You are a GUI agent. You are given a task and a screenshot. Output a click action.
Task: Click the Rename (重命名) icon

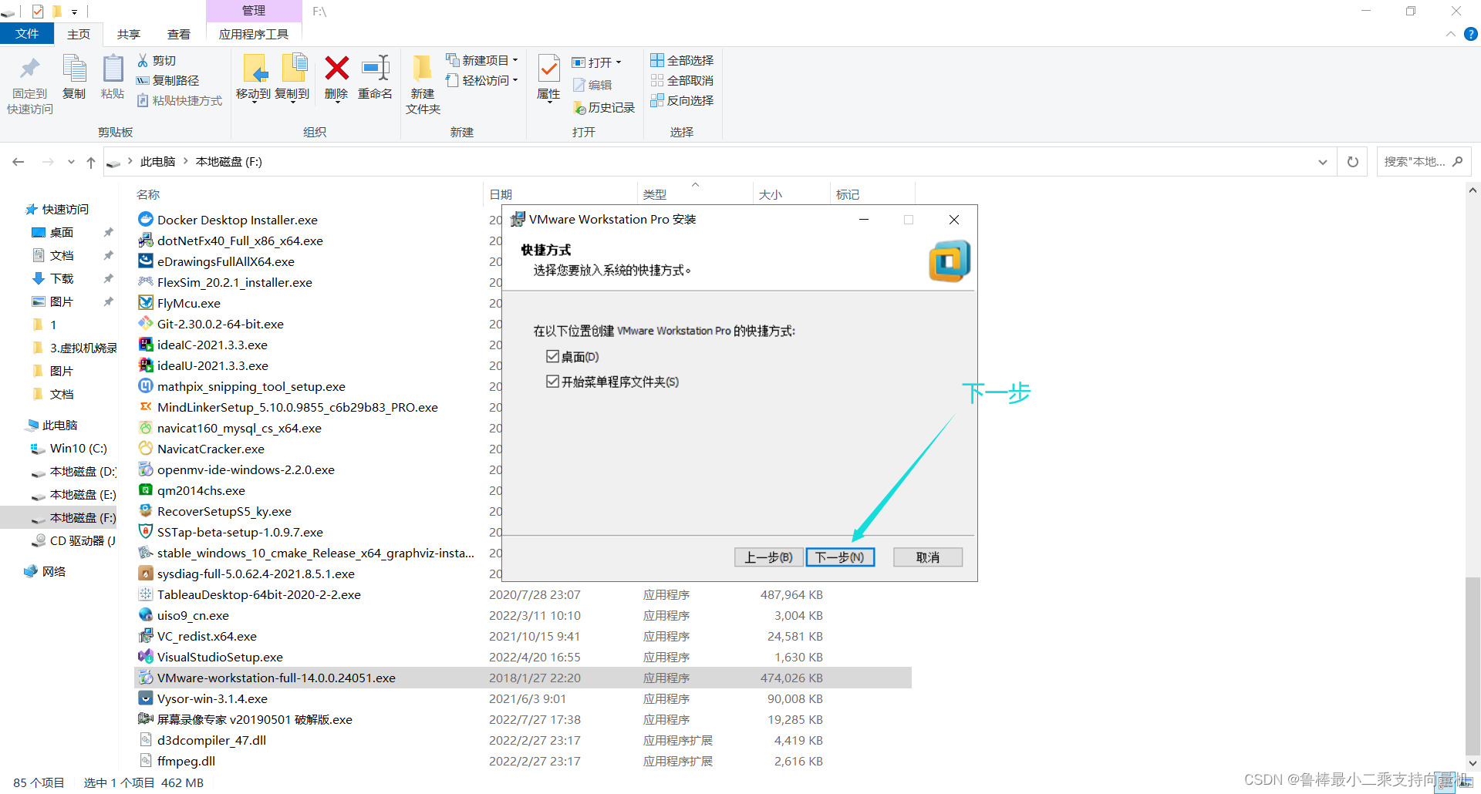click(x=376, y=68)
